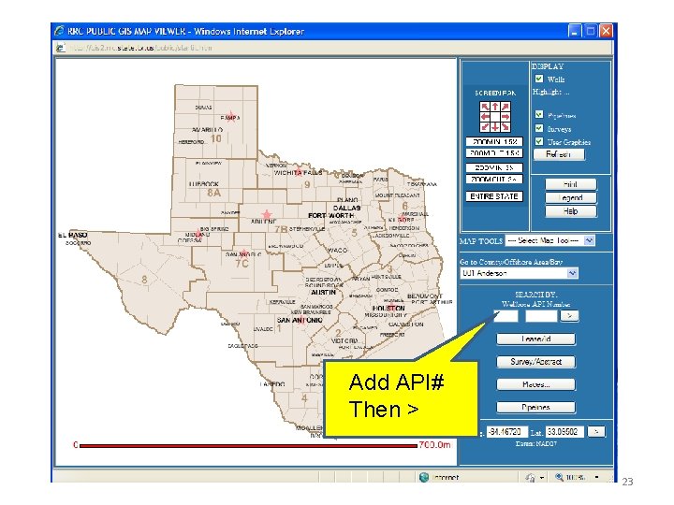Open the dropdown arrow next to the zoom level
This screenshot has height=505, width=674.
click(596, 477)
